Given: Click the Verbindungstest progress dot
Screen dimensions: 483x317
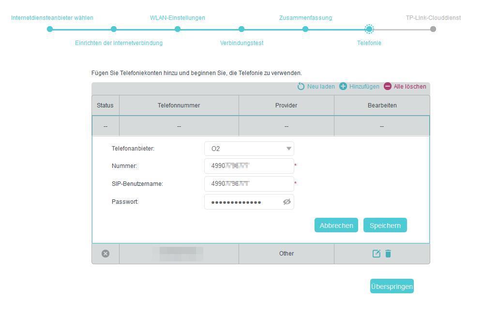Looking at the screenshot, I should (x=241, y=29).
